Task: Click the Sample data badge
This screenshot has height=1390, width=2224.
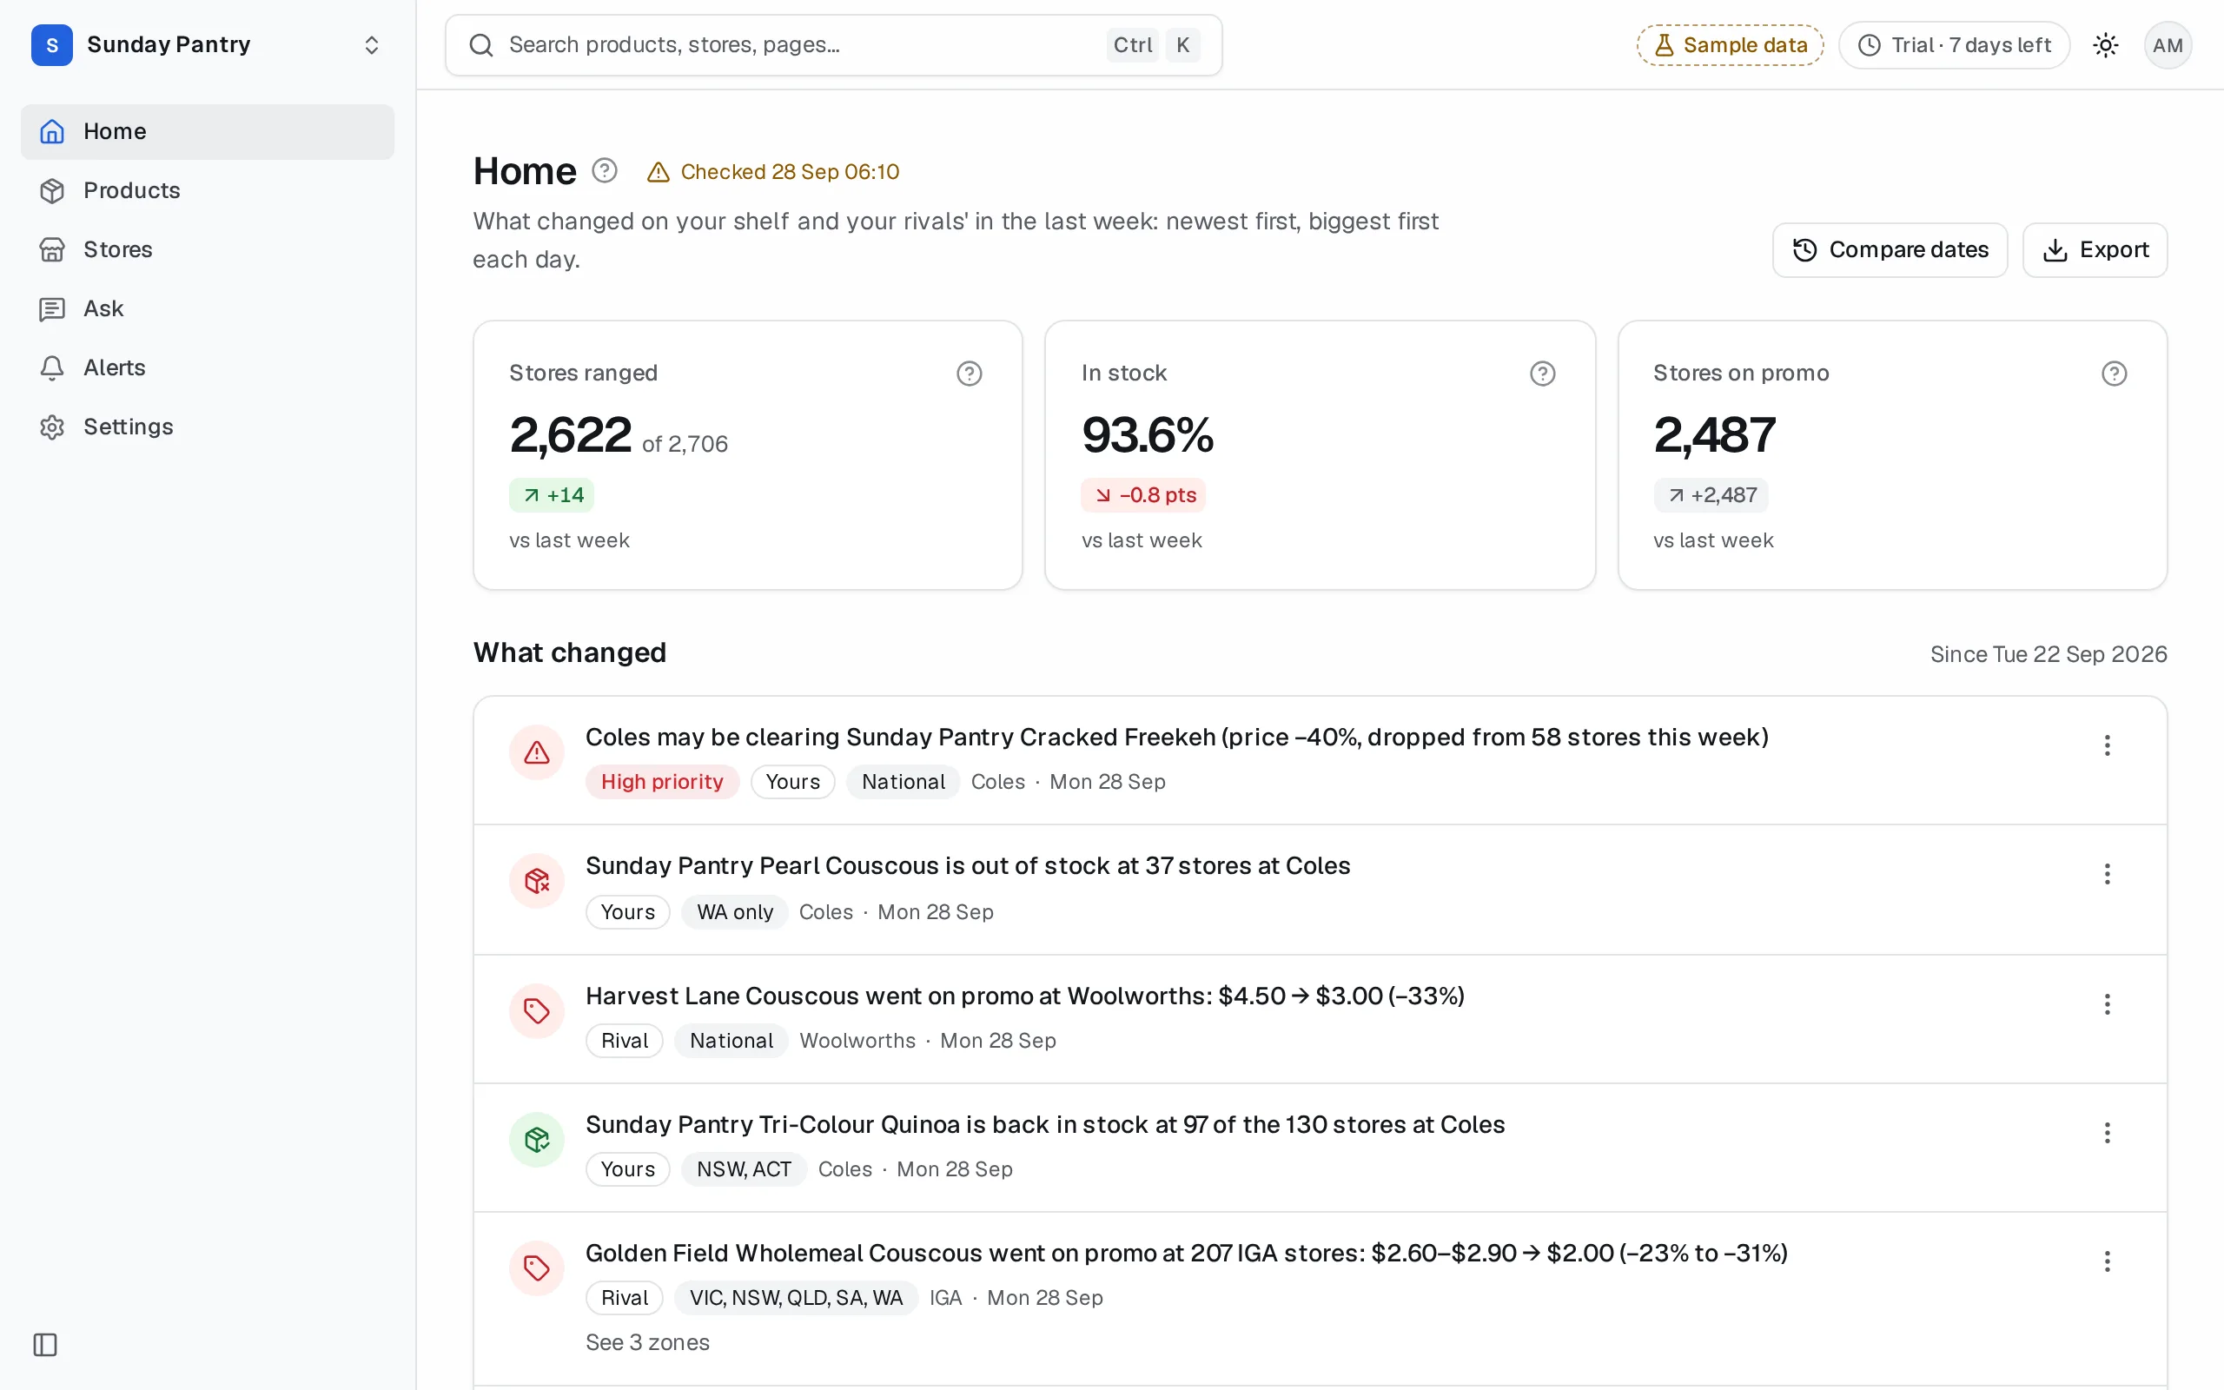Action: pyautogui.click(x=1730, y=45)
